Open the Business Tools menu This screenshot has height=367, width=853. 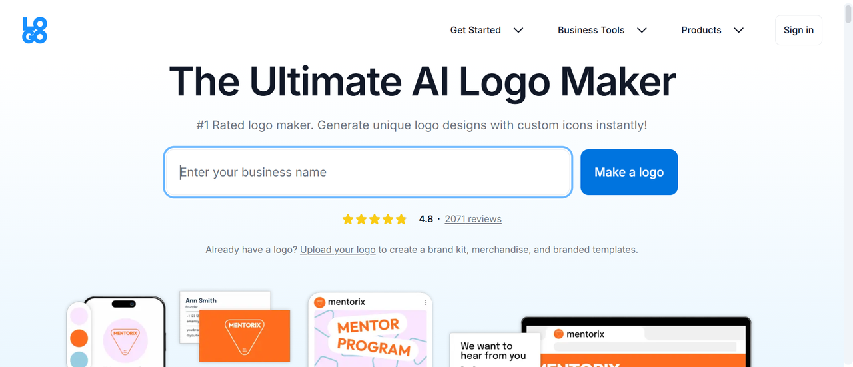591,30
